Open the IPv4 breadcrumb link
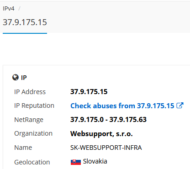190x169 pixels. tap(9, 9)
